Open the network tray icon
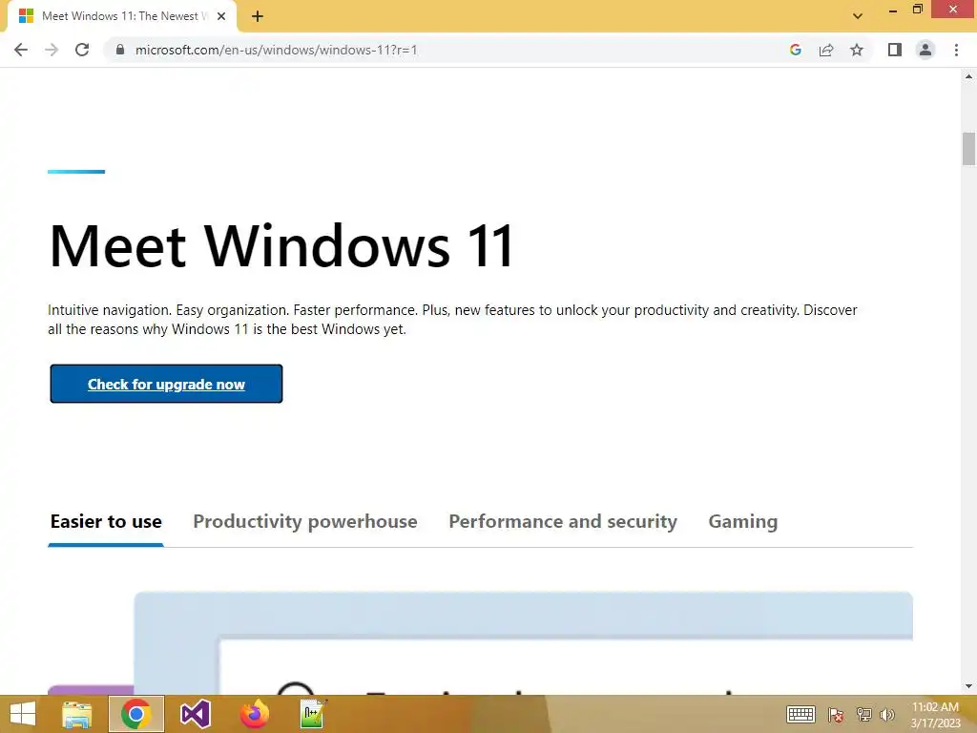The image size is (977, 733). pos(863,715)
